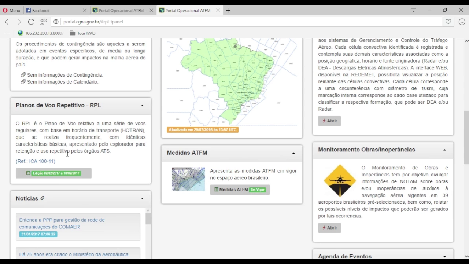
Task: Close the active Portal Operacional ATFM tab
Action: tap(218, 10)
